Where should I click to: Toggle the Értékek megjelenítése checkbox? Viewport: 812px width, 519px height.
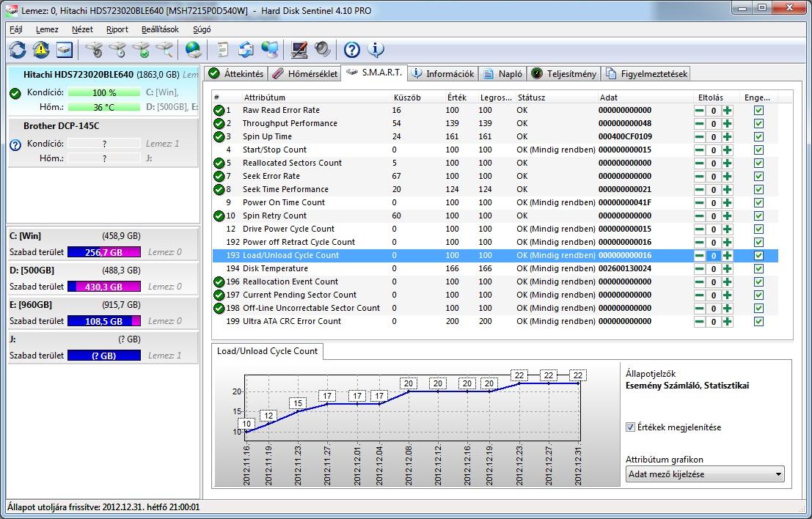(x=630, y=427)
